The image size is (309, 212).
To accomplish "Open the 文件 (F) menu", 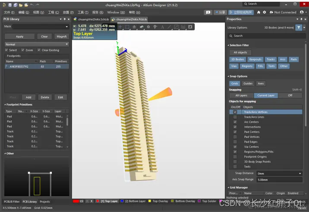I will (9, 12).
